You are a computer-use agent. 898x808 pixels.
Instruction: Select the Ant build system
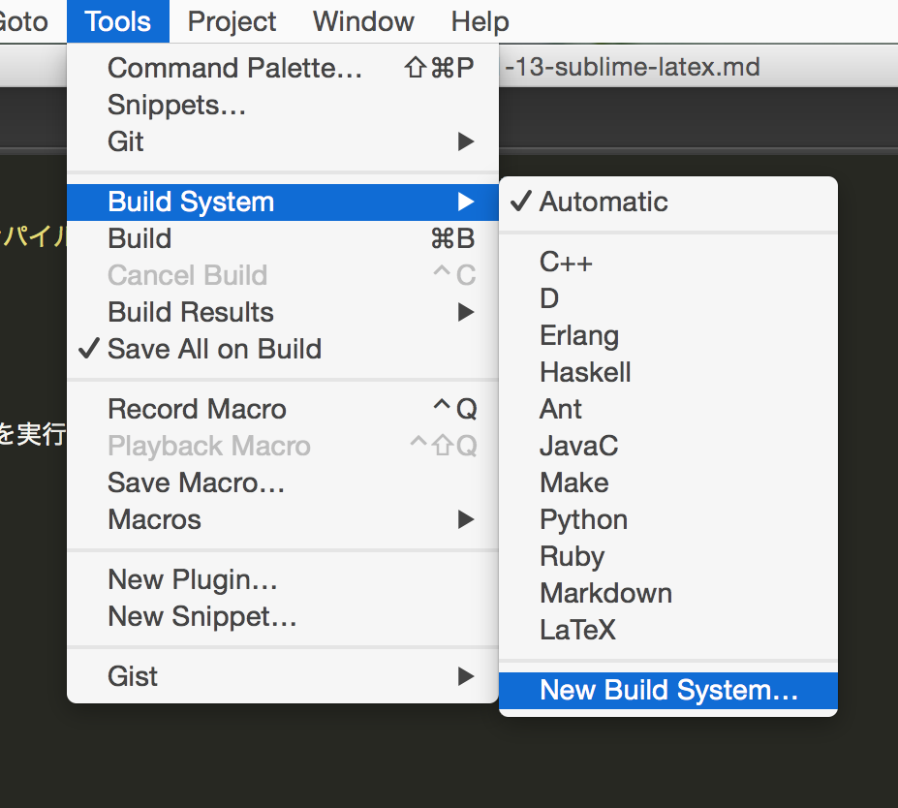(667, 410)
